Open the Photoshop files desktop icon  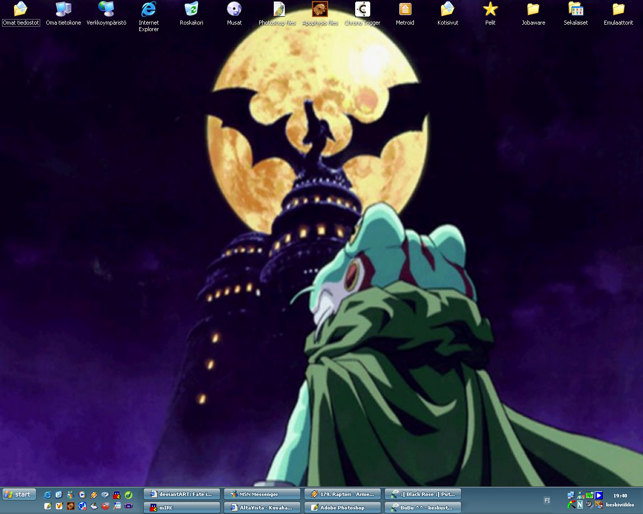(x=277, y=14)
